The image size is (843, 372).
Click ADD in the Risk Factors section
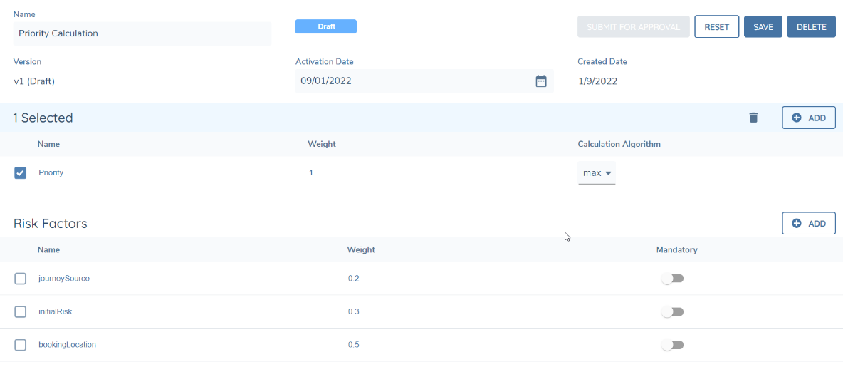(808, 224)
